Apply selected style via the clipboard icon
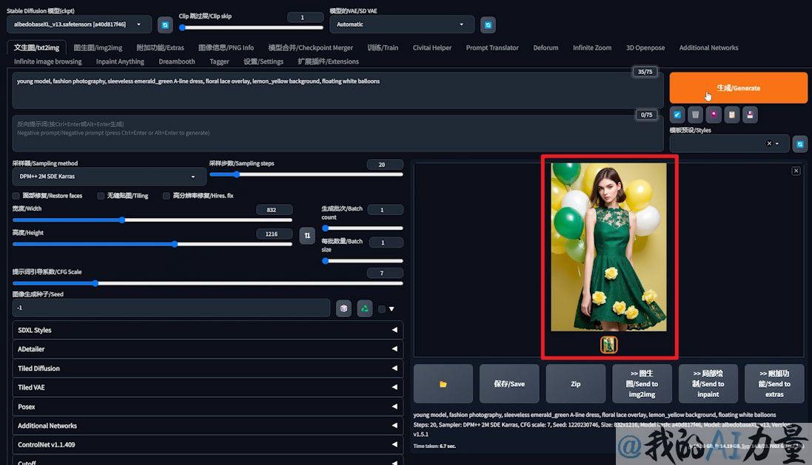The width and height of the screenshot is (812, 465). pyautogui.click(x=732, y=115)
